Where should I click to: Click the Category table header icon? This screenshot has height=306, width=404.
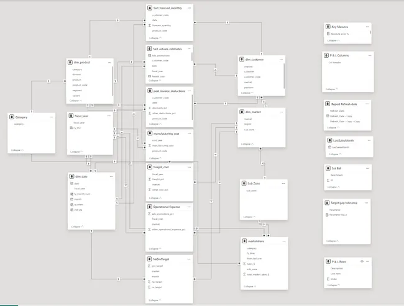[12, 117]
